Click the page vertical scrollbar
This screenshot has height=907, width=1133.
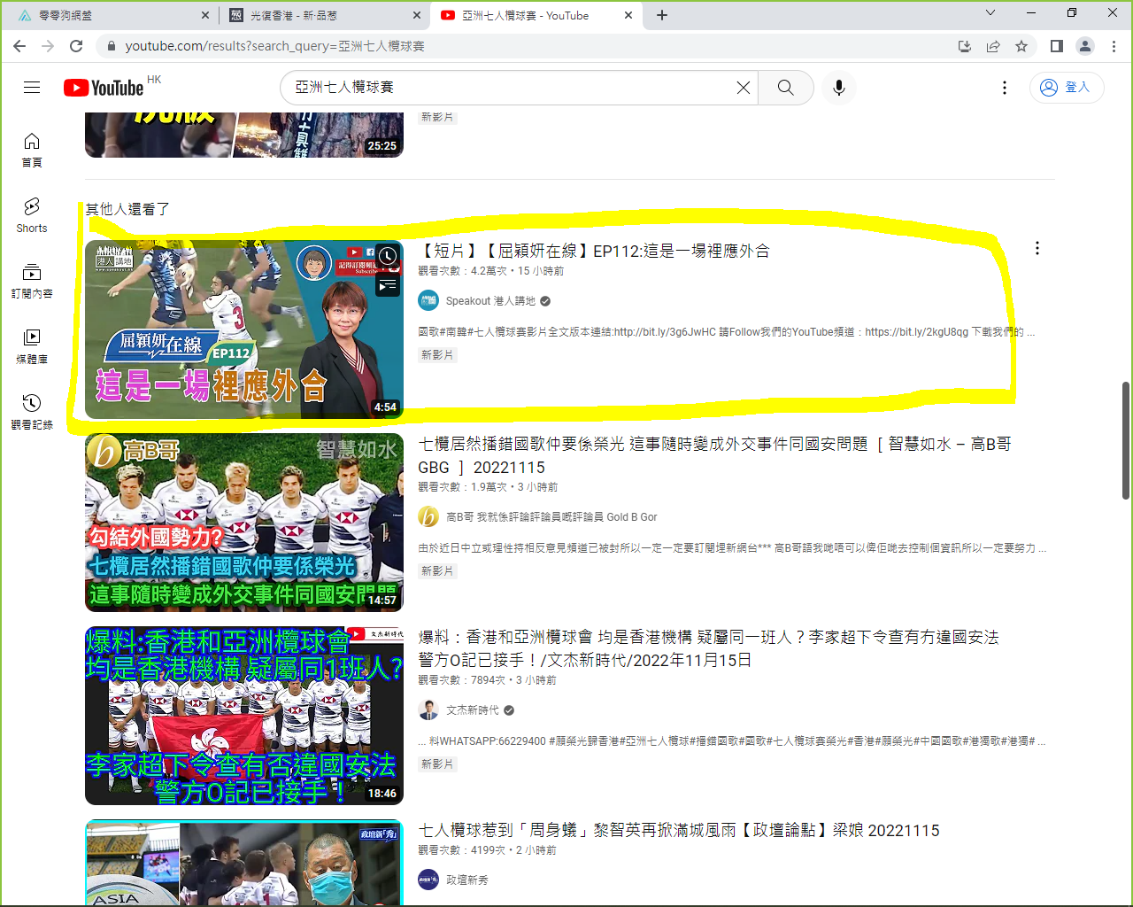(1126, 440)
